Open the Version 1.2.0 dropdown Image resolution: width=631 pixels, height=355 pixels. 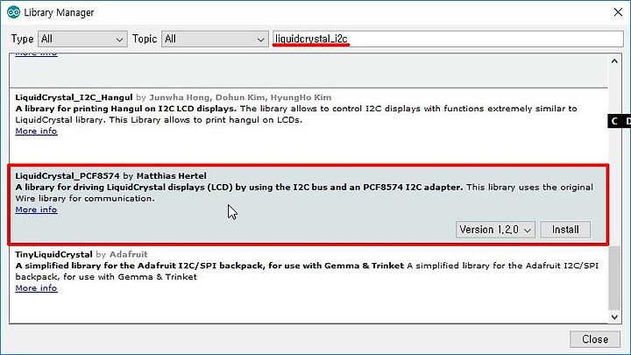(x=495, y=230)
